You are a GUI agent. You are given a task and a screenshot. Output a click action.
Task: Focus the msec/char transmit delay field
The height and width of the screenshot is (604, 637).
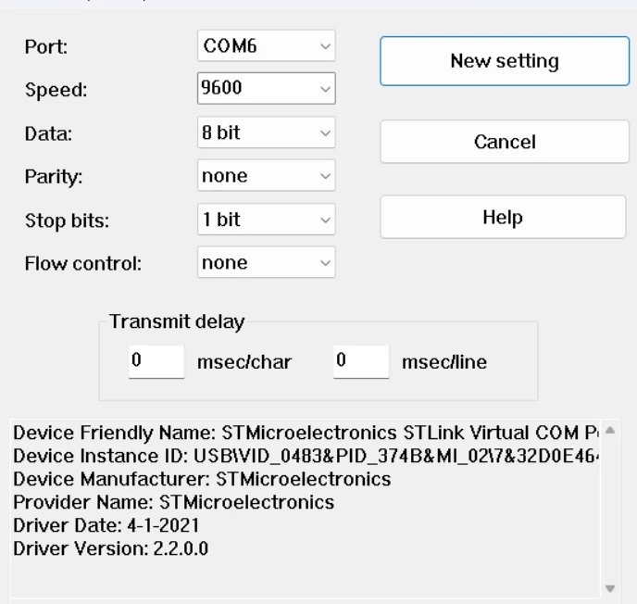point(156,361)
